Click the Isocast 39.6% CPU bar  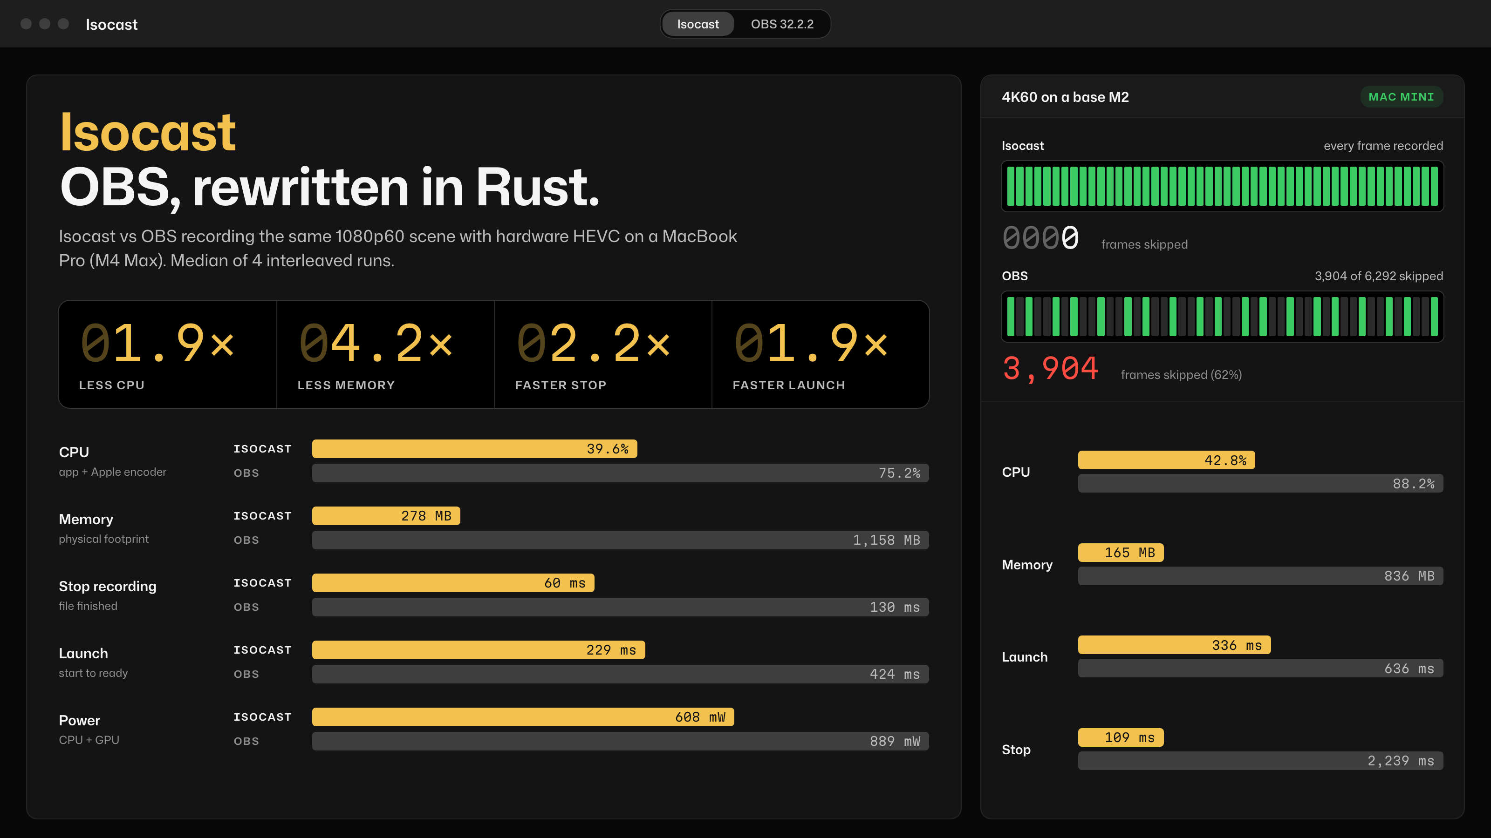474,449
